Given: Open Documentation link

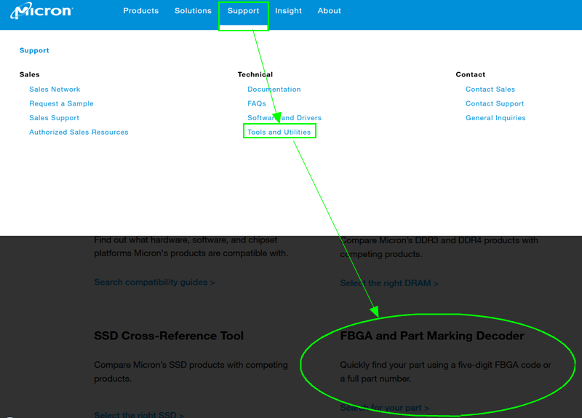Looking at the screenshot, I should point(274,89).
